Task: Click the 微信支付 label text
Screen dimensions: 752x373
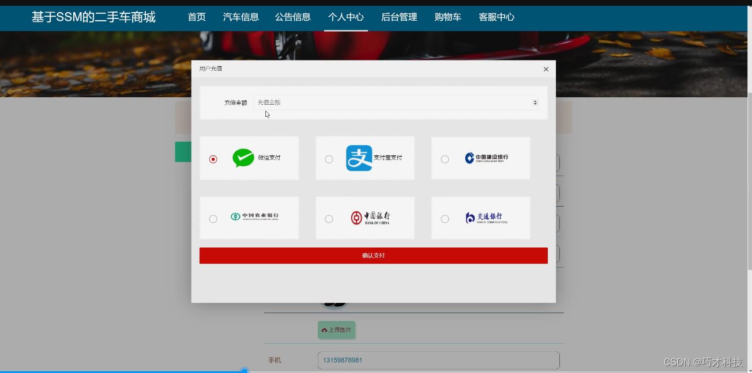Action: 269,158
